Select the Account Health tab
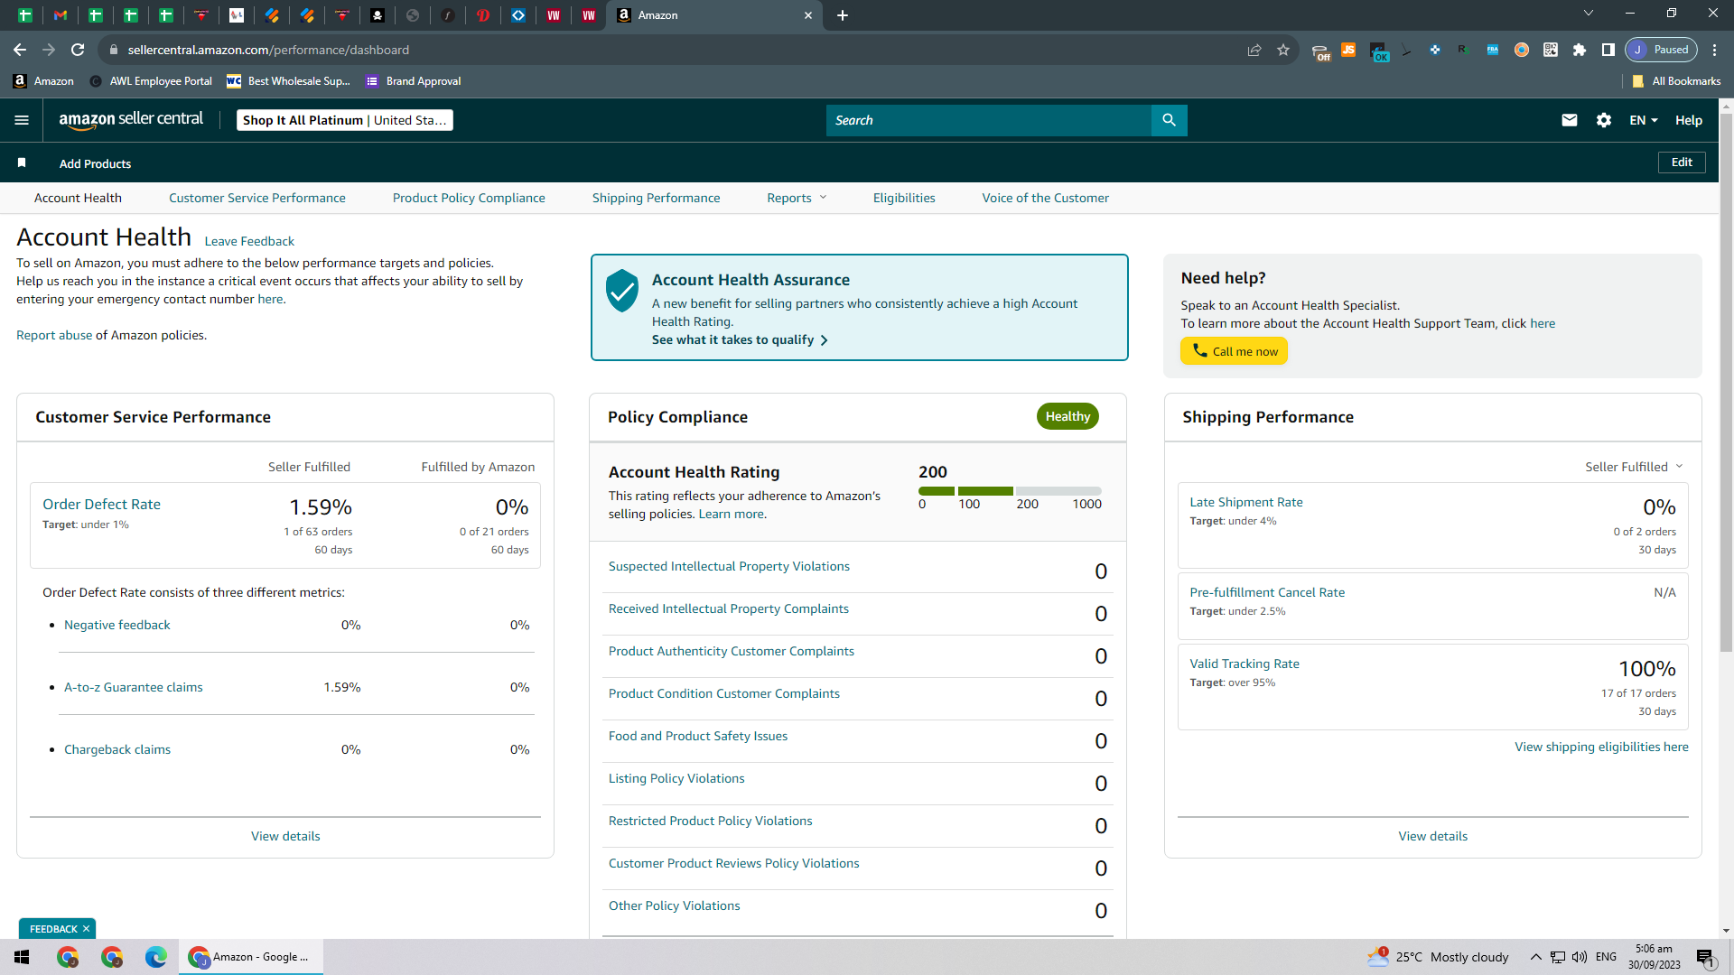Screen dimensions: 1734x975 [78, 198]
